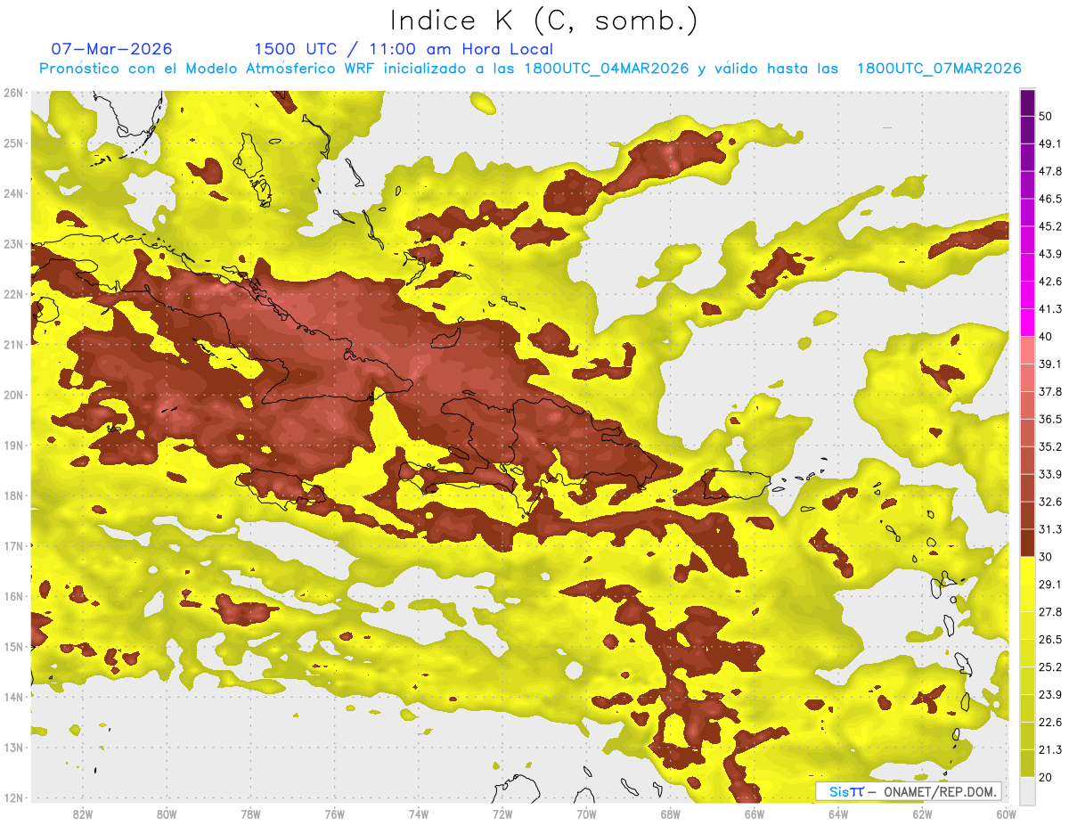Click the longitude label '80W'
Image resolution: width=1069 pixels, height=826 pixels.
(166, 814)
